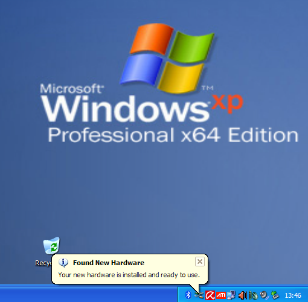Click the Bluetooth tray icon
The width and height of the screenshot is (308, 302).
(x=188, y=295)
